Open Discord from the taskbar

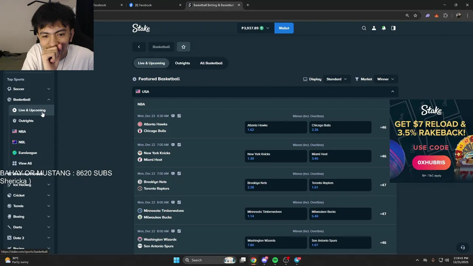(x=264, y=260)
